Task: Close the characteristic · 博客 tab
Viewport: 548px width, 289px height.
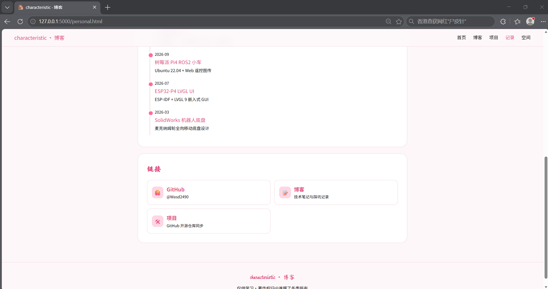Action: (95, 7)
